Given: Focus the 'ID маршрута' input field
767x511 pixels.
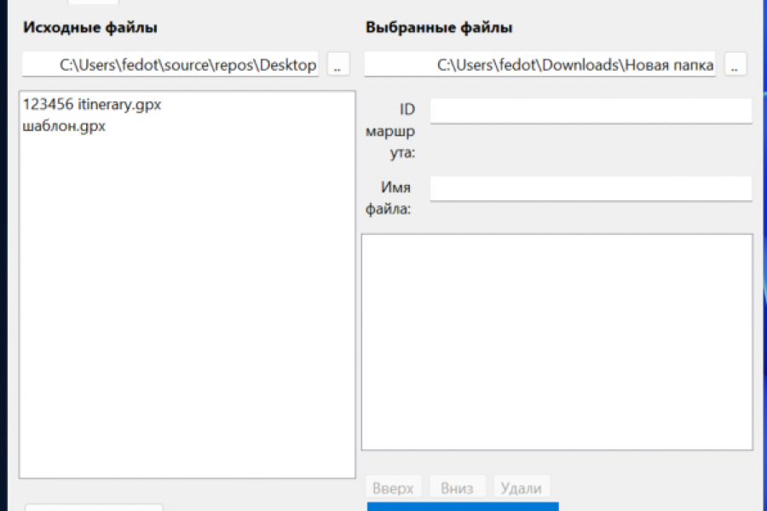Looking at the screenshot, I should point(591,111).
